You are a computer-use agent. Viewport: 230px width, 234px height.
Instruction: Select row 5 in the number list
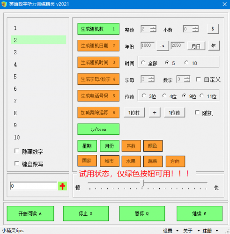pyautogui.click(x=38, y=77)
